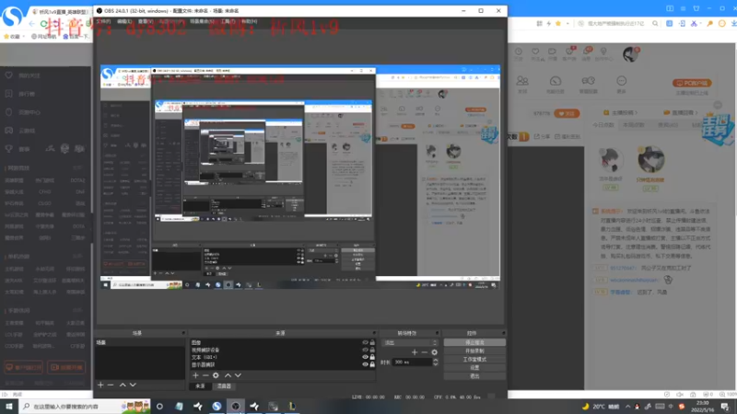Toggle visibility of the 图像 source
Screen dimensions: 737x414
[365, 342]
